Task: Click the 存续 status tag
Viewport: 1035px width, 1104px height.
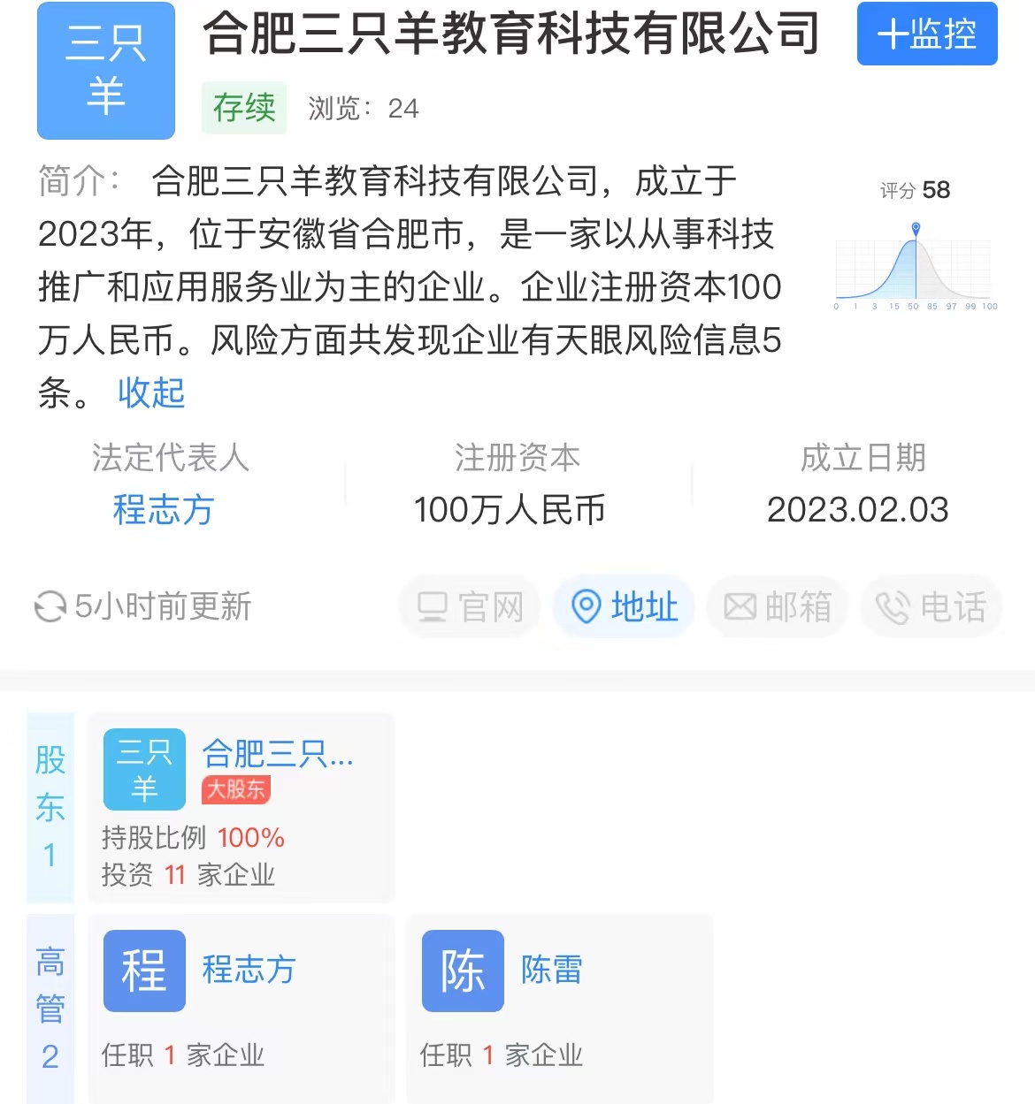Action: [244, 108]
